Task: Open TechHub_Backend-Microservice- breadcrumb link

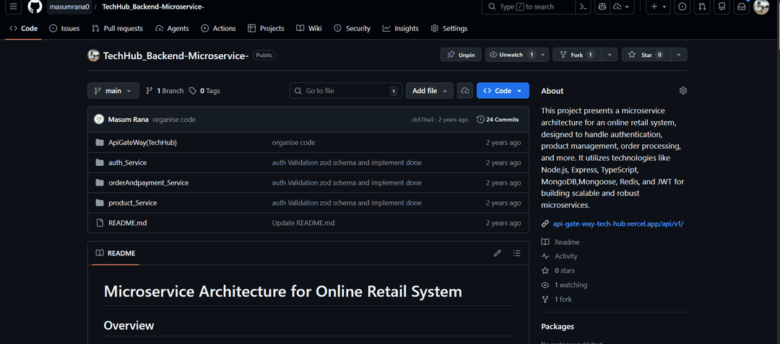Action: 153,7
